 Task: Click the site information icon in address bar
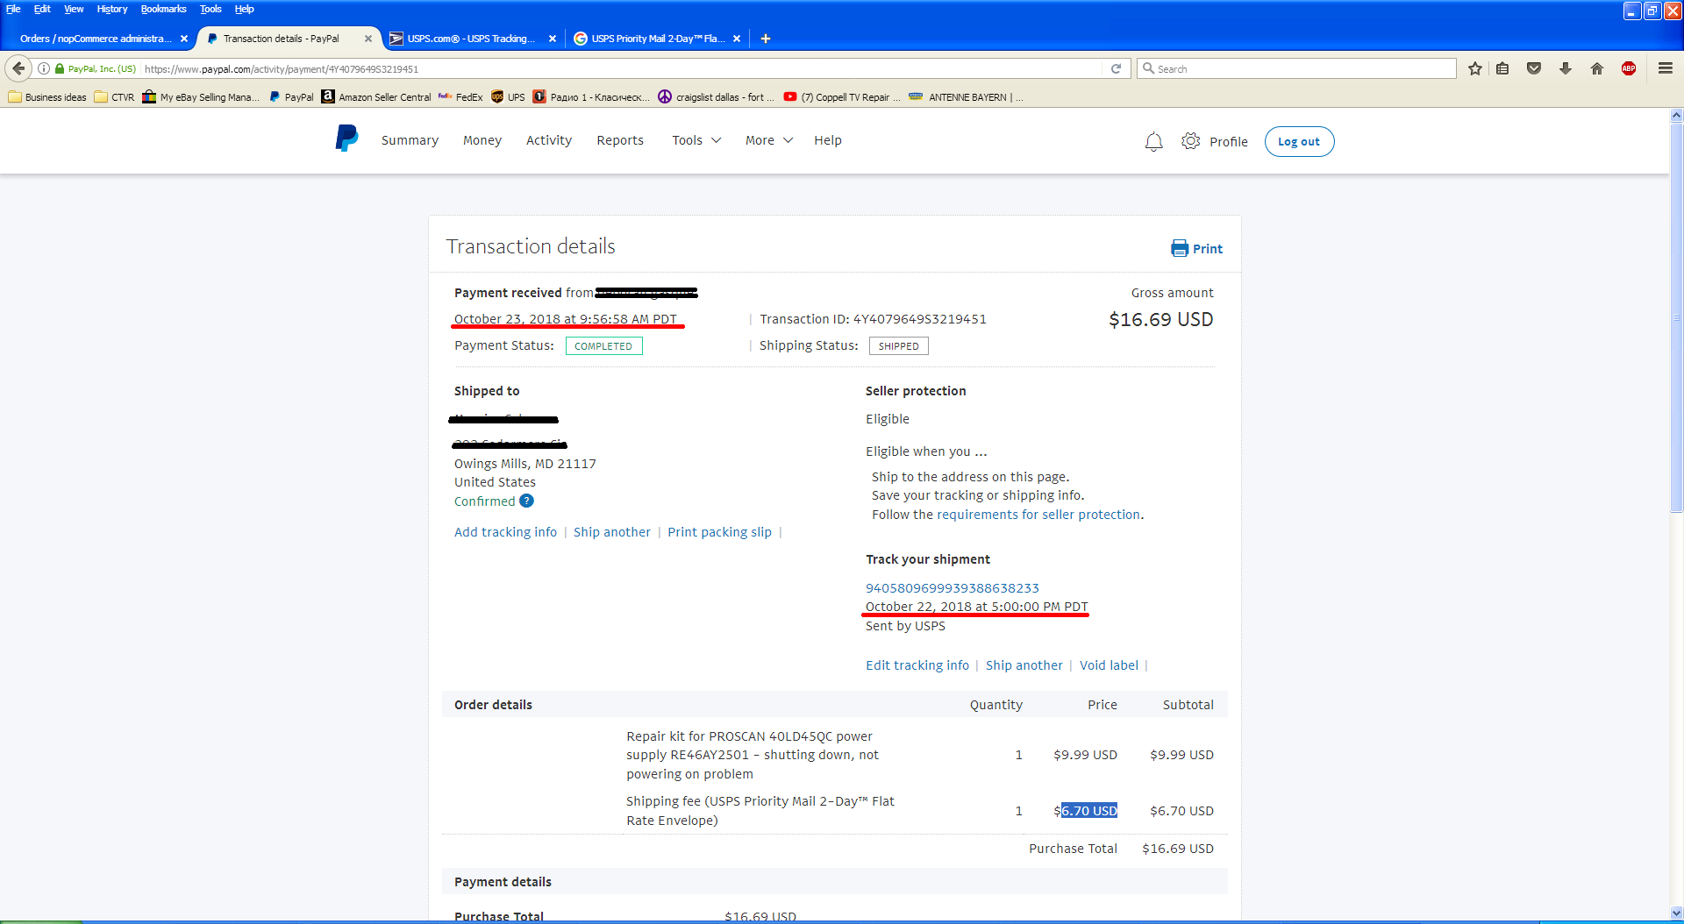click(x=44, y=68)
